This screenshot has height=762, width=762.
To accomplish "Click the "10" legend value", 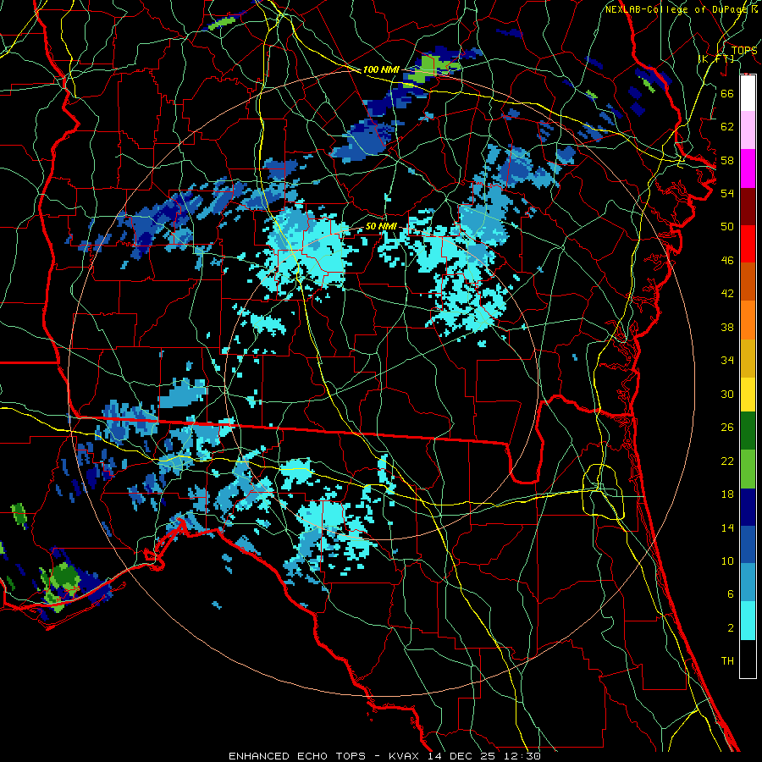I will [x=727, y=560].
